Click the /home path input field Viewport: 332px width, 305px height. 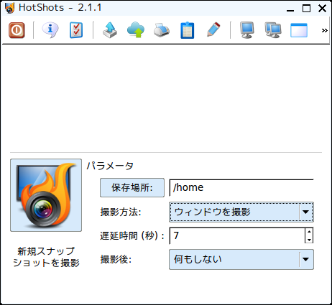[241, 187]
